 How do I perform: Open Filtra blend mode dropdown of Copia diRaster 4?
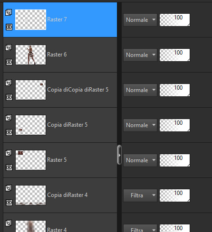pyautogui.click(x=140, y=195)
